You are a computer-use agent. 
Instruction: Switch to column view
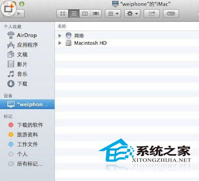pos(85,14)
